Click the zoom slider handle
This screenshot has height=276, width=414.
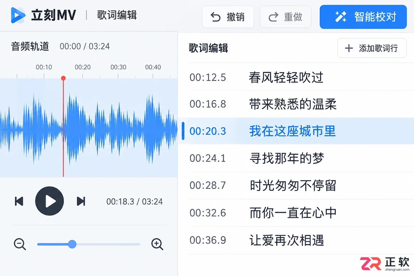tap(72, 244)
